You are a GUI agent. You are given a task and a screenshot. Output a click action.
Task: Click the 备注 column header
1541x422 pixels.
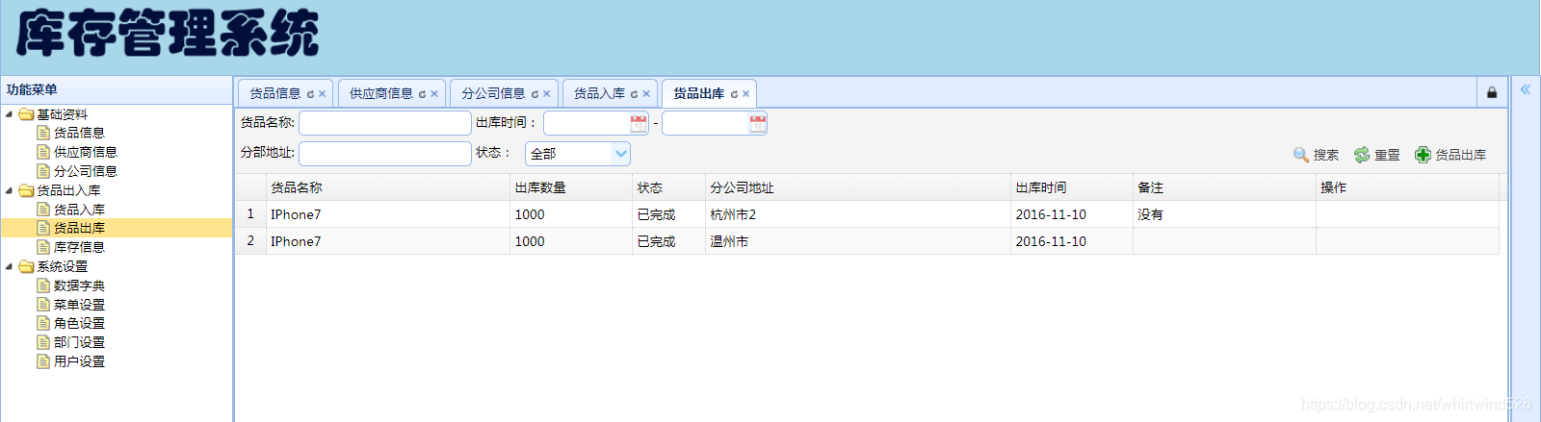coord(1225,187)
